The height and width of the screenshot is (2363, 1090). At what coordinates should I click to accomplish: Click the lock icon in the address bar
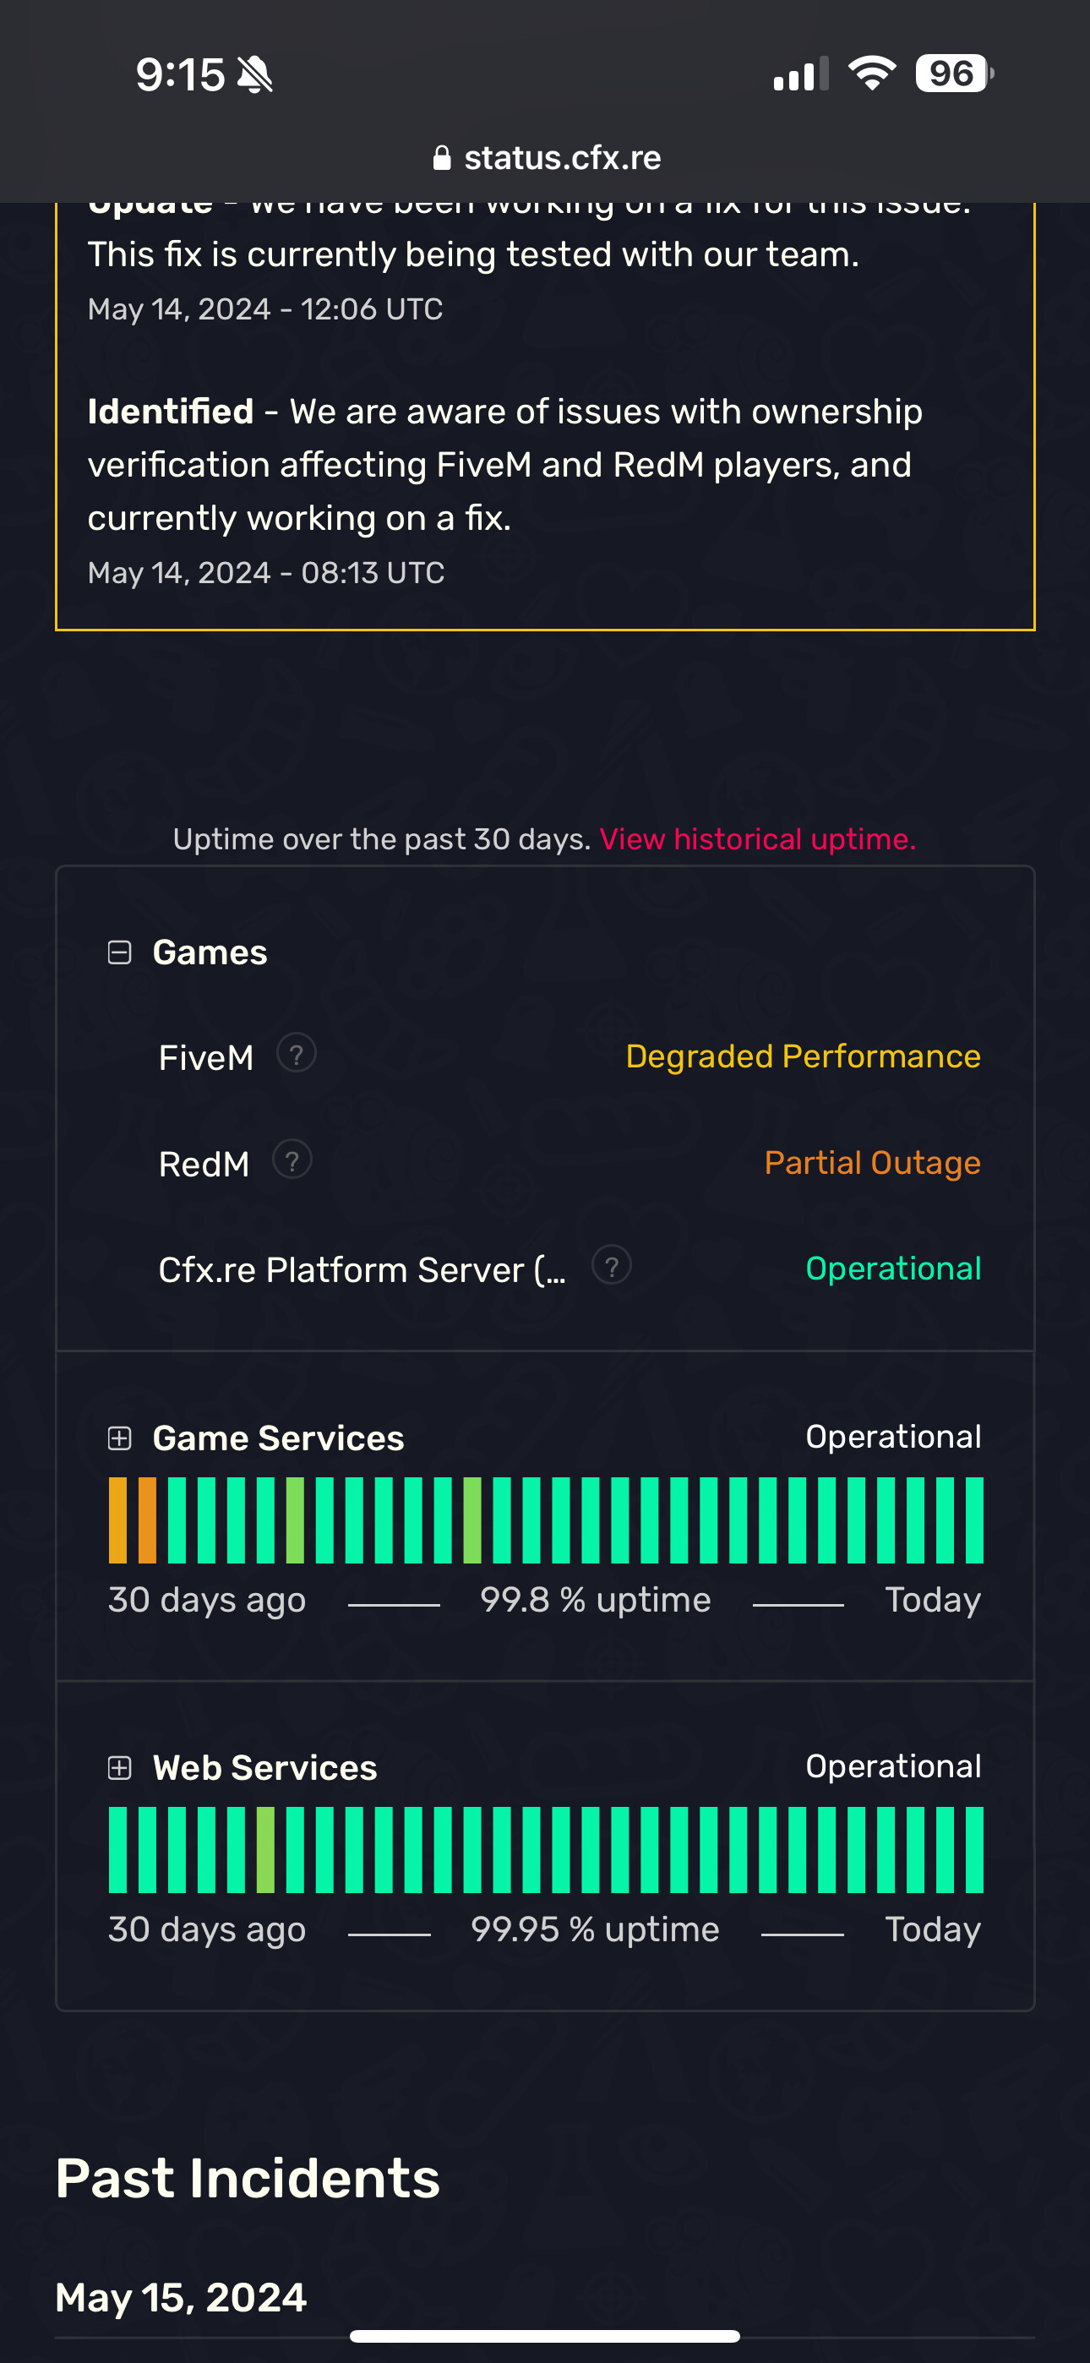442,157
